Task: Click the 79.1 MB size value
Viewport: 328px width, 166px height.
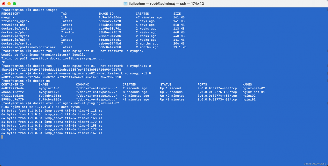Action: [x=180, y=47]
